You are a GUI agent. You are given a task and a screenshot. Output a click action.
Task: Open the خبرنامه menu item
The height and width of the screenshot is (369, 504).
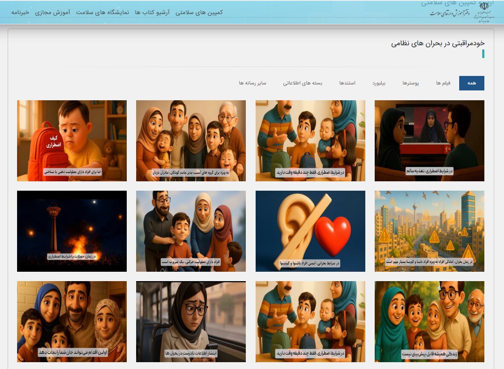tap(20, 12)
